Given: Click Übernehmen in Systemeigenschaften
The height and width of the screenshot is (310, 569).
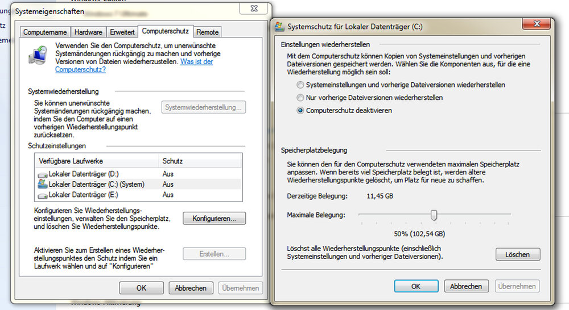Looking at the screenshot, I should (241, 288).
